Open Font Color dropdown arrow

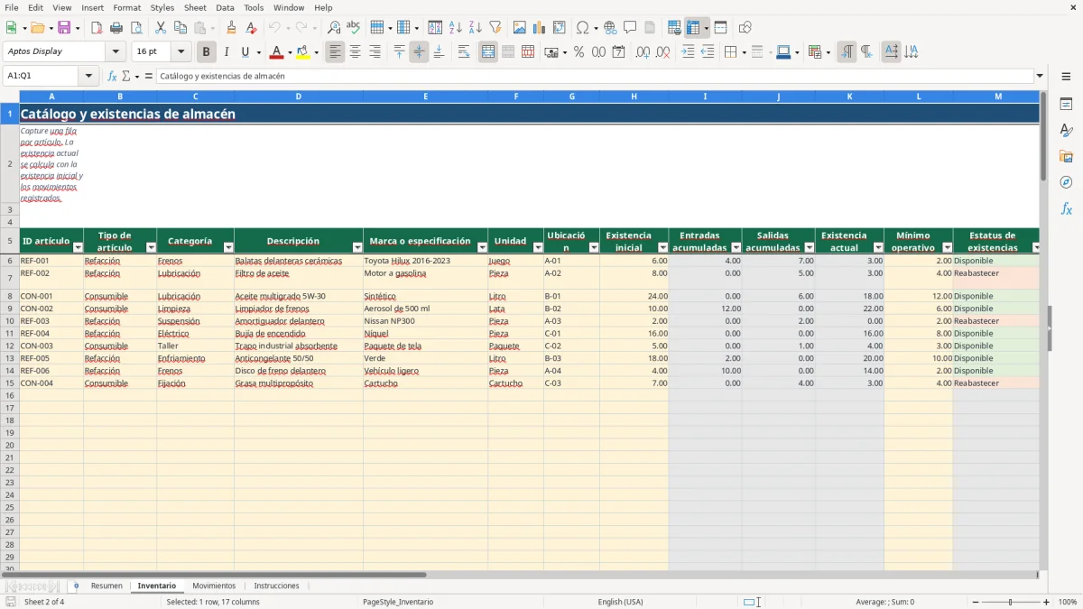tap(290, 52)
